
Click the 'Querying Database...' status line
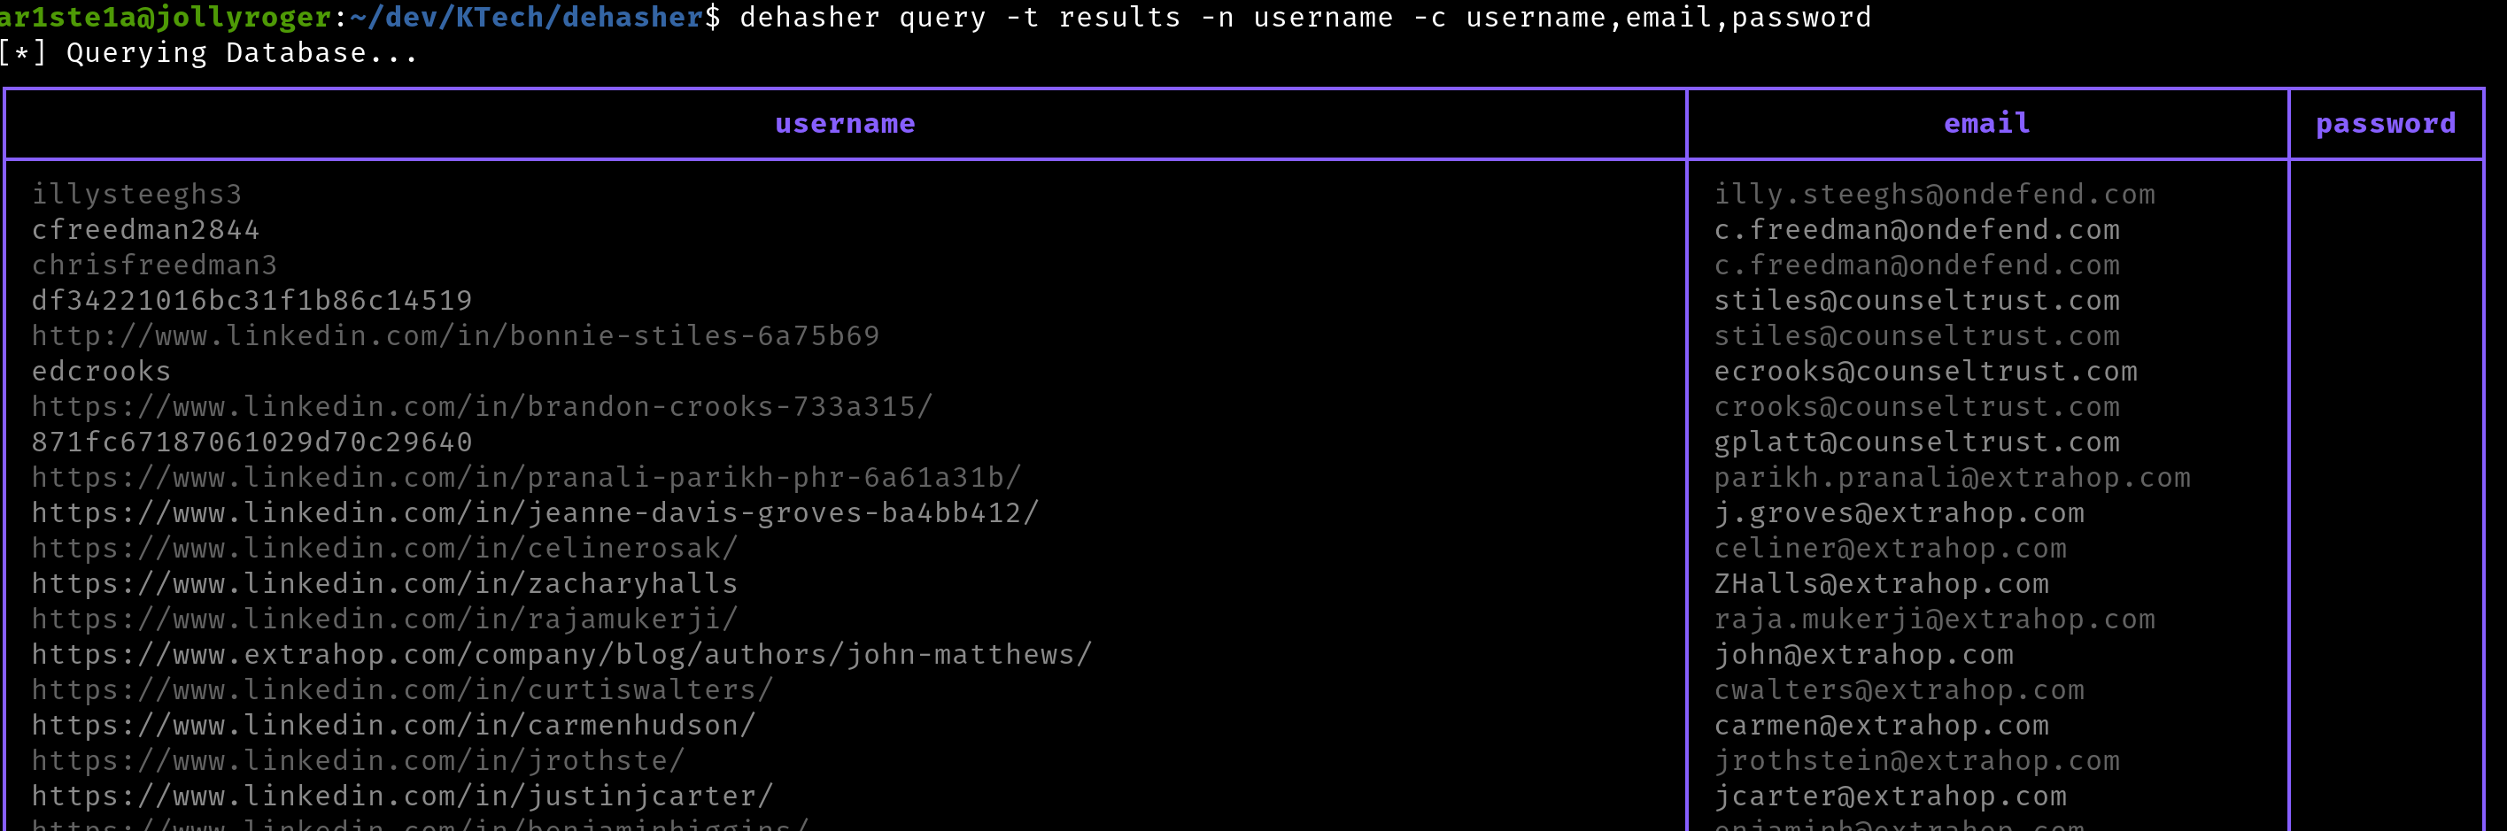[x=244, y=52]
